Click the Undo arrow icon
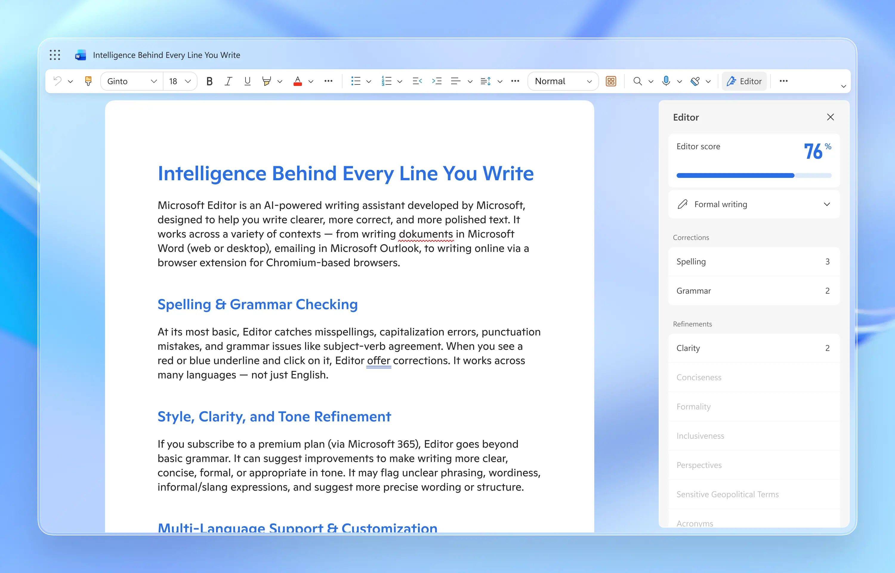The width and height of the screenshot is (895, 573). coord(57,81)
